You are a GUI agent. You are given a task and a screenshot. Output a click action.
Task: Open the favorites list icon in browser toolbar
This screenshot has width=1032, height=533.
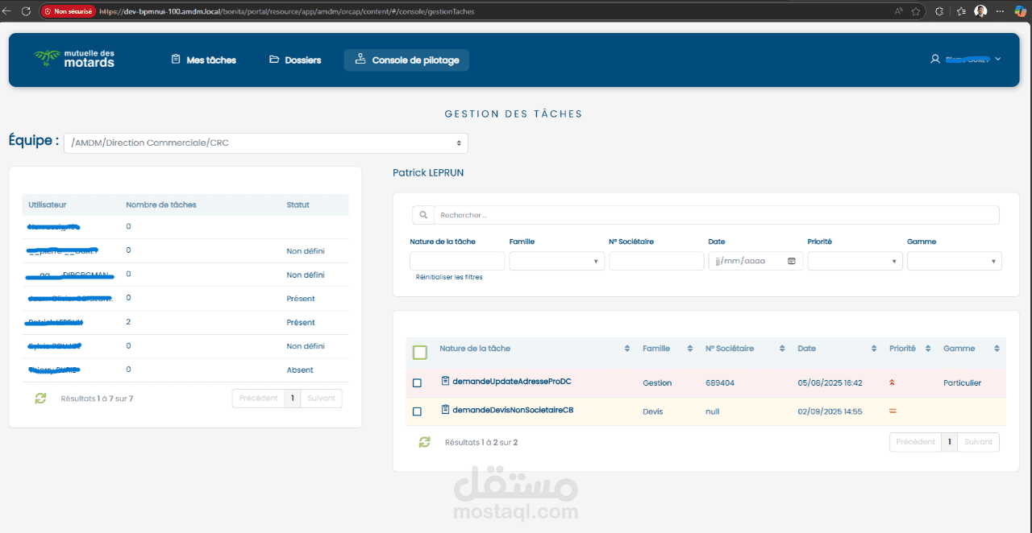[961, 11]
